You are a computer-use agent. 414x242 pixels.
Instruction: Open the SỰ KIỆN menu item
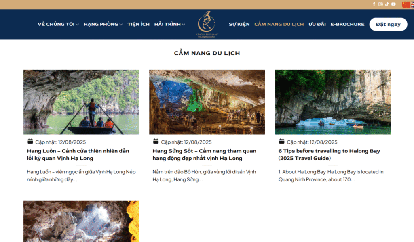(x=239, y=24)
